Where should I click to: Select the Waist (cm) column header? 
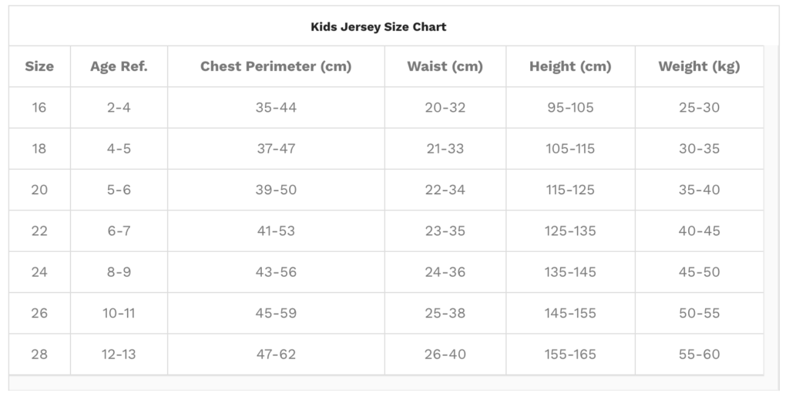(x=445, y=66)
